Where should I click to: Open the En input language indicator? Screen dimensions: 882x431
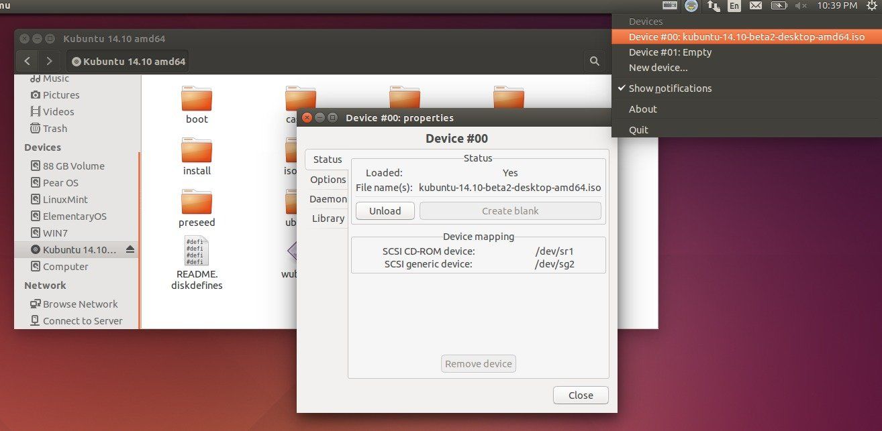click(734, 6)
